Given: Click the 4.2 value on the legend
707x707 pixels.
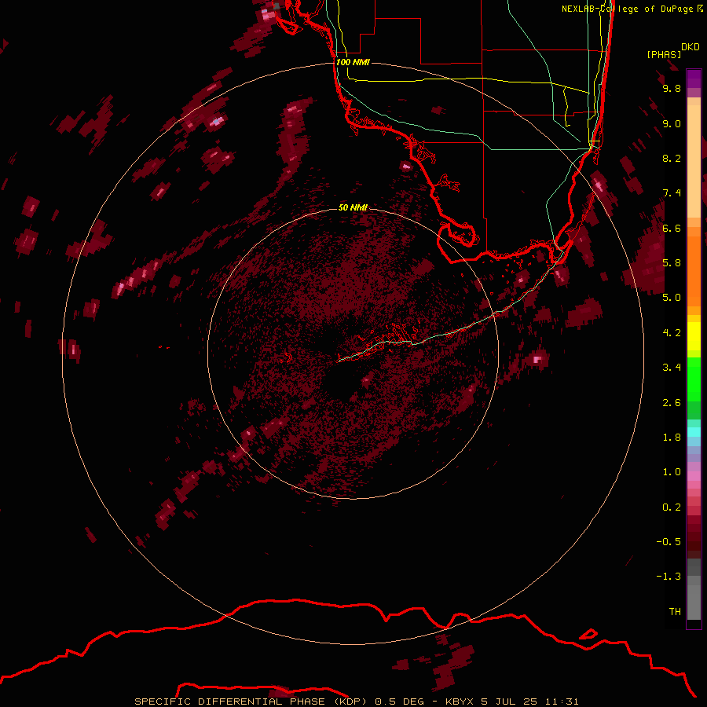Looking at the screenshot, I should pos(672,333).
